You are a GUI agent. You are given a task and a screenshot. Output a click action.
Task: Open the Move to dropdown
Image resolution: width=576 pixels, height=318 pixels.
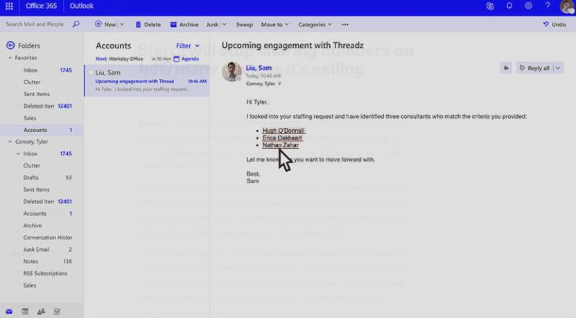click(274, 25)
